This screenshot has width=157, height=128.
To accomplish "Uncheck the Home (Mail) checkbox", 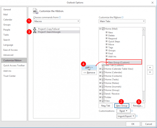I will (x=103, y=29).
